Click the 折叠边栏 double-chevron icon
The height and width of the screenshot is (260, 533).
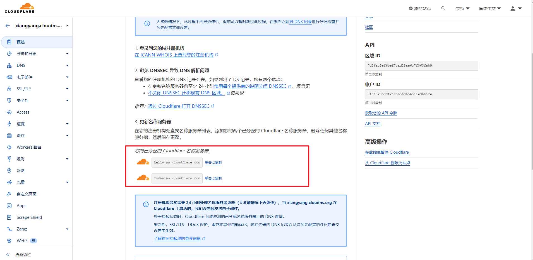click(8, 255)
